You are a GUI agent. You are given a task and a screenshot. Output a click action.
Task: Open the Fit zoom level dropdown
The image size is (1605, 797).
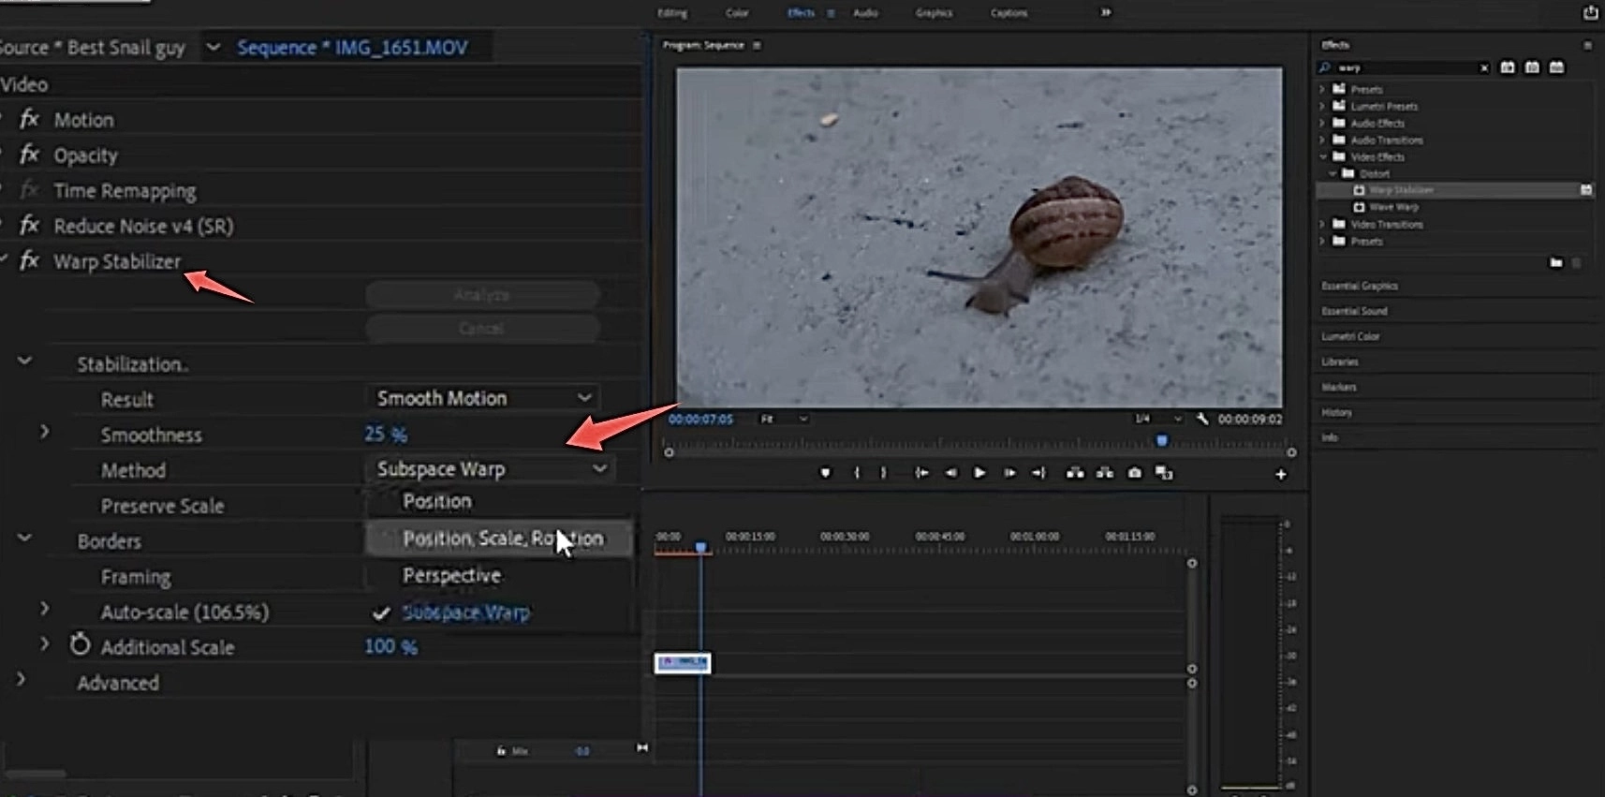pyautogui.click(x=783, y=419)
